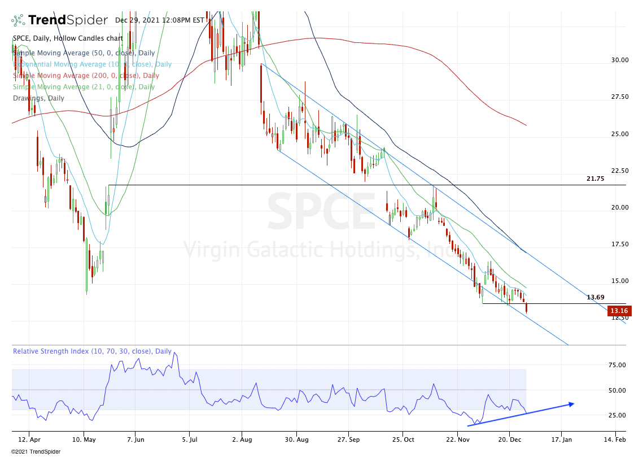Click the timestamp 'Dec 29, 2021 12:08PM EST'
This screenshot has height=457, width=643.
click(x=160, y=20)
